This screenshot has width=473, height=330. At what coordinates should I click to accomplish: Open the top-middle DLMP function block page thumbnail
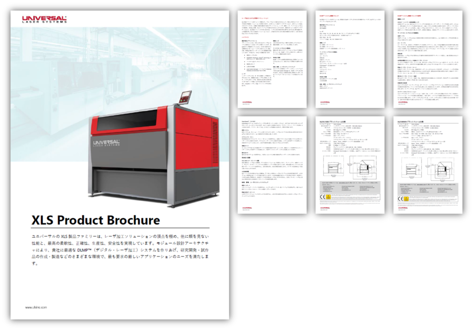coord(350,59)
